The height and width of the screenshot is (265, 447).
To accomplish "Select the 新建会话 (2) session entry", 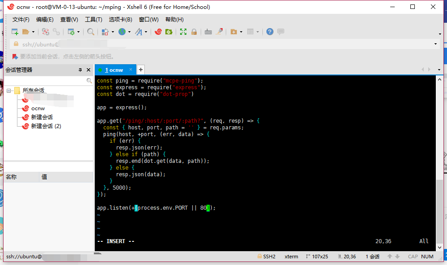I will (x=46, y=126).
